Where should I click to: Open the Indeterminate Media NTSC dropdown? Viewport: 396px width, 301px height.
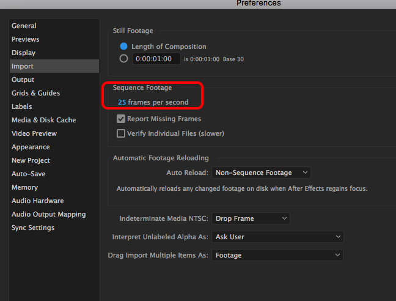tap(251, 218)
